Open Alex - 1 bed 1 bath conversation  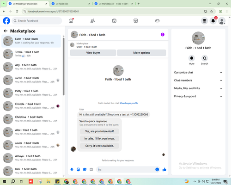click(x=31, y=132)
